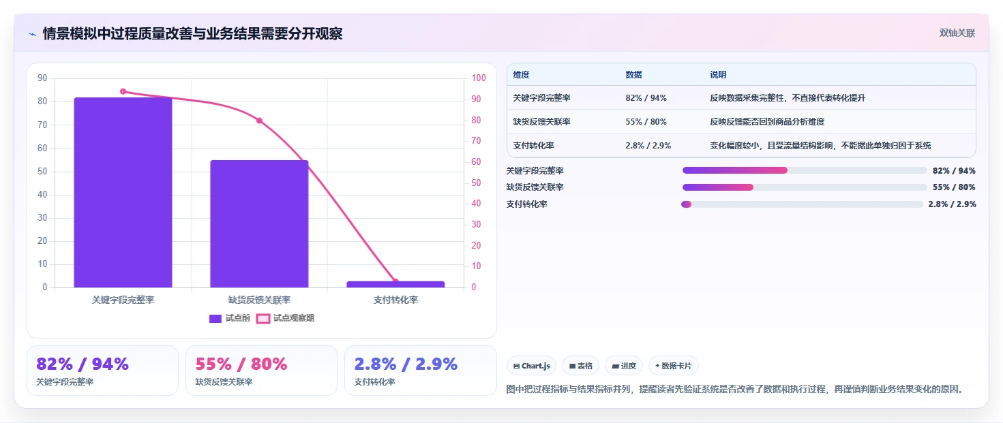
Task: Click the short bar for 支付转化率
Action: coord(395,284)
